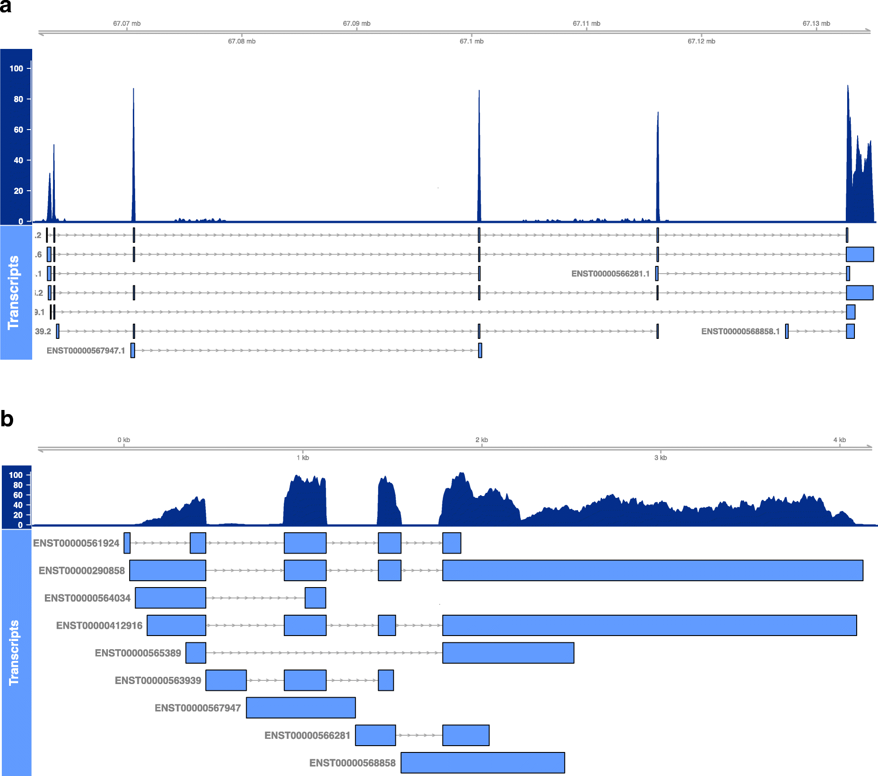878x776 pixels.
Task: Click the long last exon of ENST00000290858
Action: pyautogui.click(x=653, y=570)
